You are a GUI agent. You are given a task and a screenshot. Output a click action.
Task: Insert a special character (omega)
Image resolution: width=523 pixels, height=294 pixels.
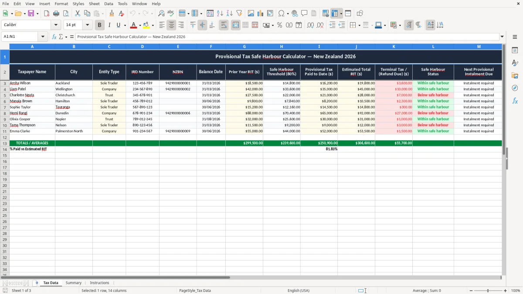pos(282,14)
